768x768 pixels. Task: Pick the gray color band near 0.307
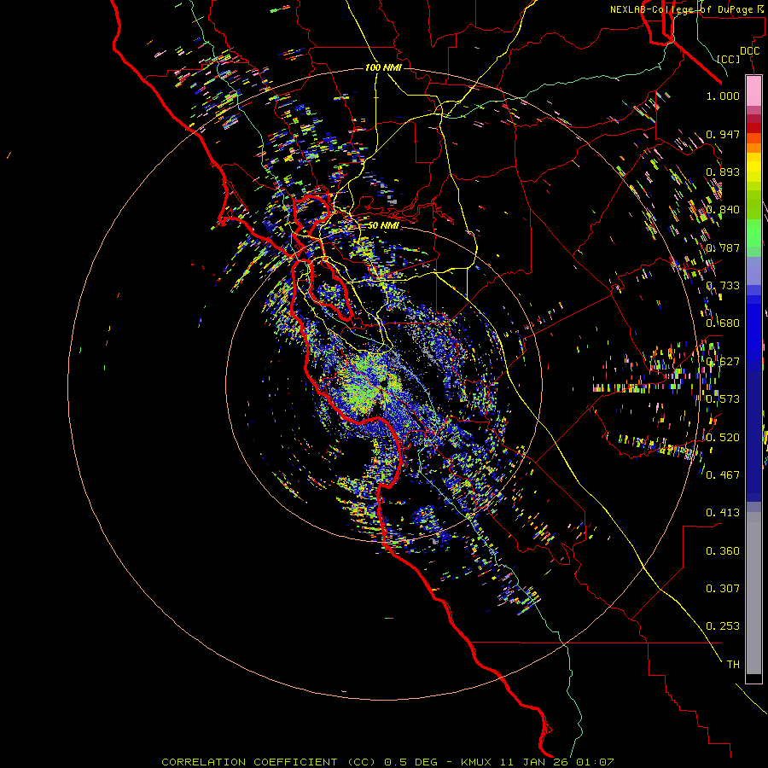[753, 593]
